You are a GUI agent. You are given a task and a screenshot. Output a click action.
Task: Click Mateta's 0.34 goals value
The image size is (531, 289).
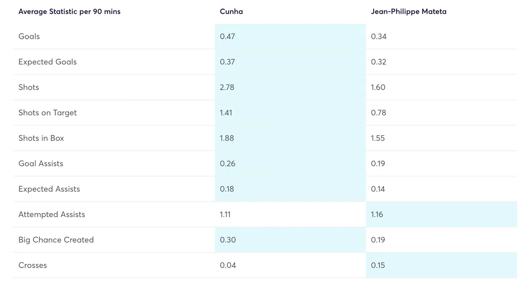(379, 36)
